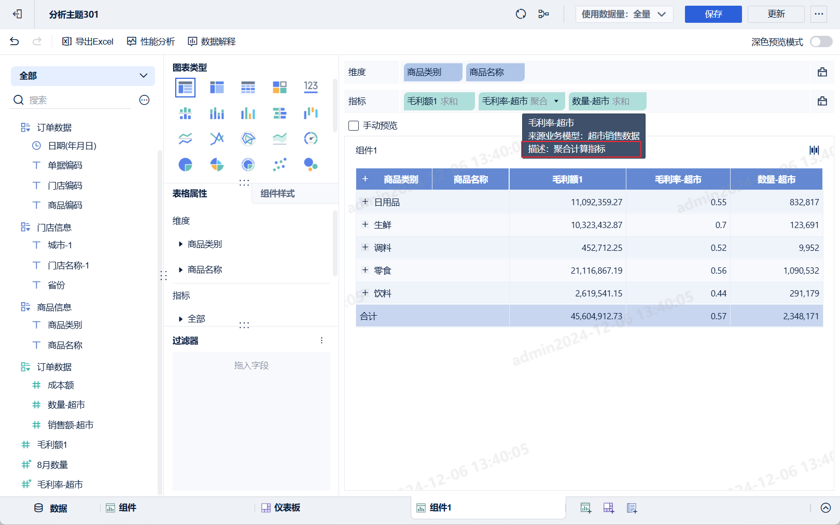Choose the scatter plot chart type
Screen dimensions: 840x525
coord(279,165)
